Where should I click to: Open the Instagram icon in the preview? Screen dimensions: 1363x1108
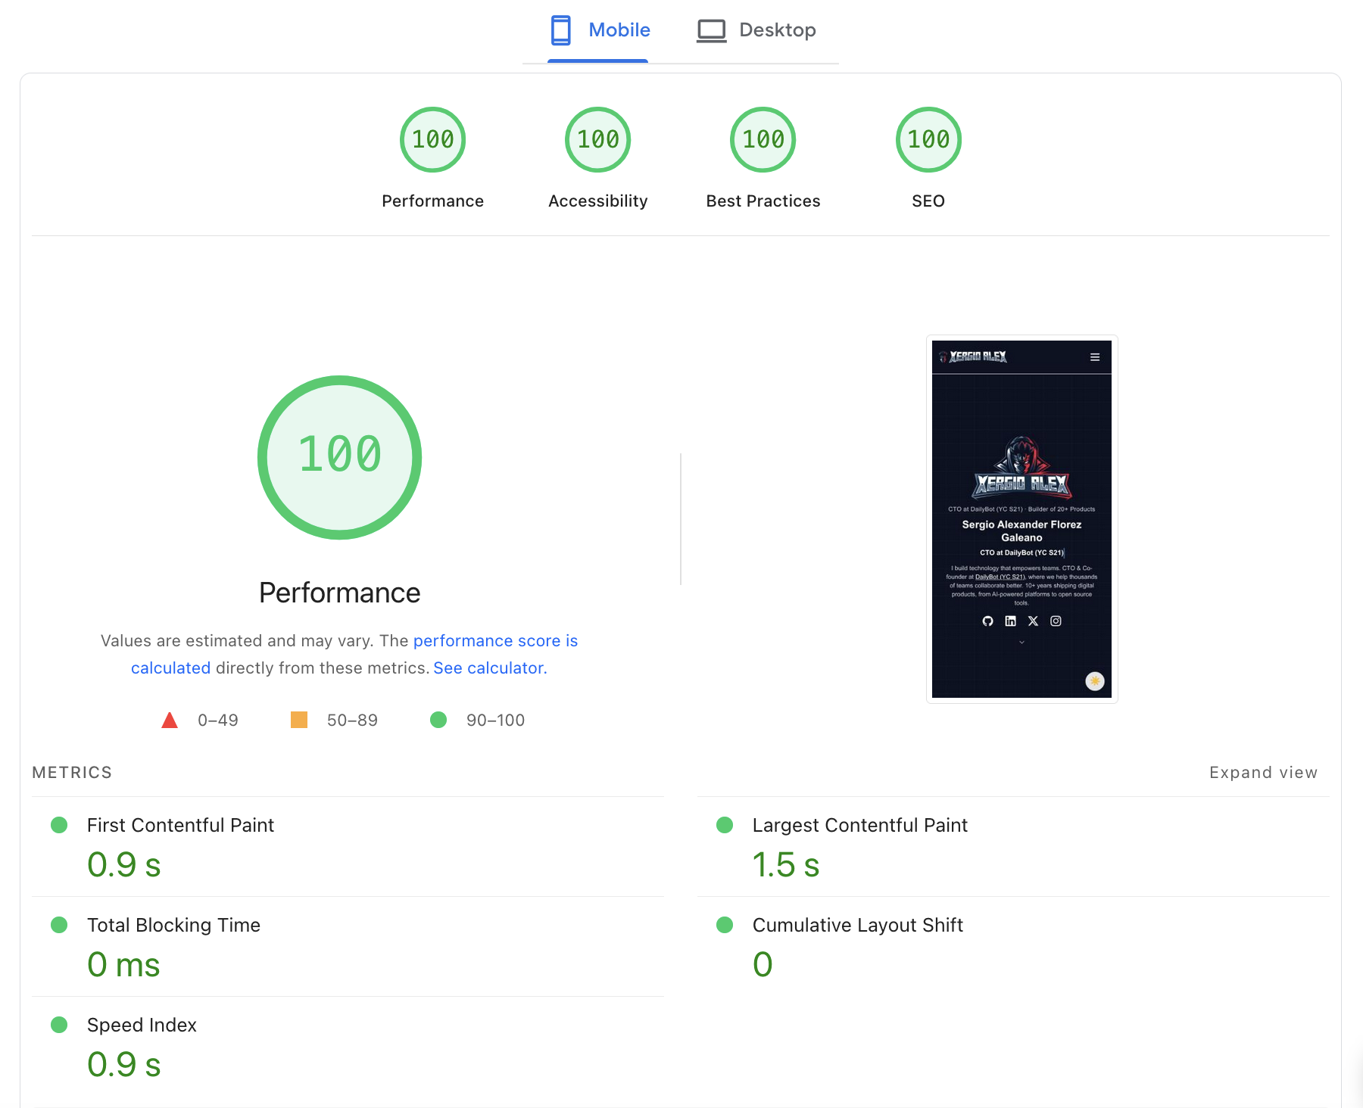(x=1055, y=621)
